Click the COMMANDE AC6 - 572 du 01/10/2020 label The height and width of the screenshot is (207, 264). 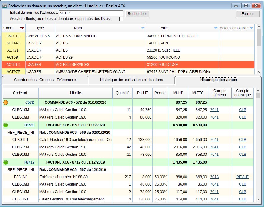[x=75, y=102]
